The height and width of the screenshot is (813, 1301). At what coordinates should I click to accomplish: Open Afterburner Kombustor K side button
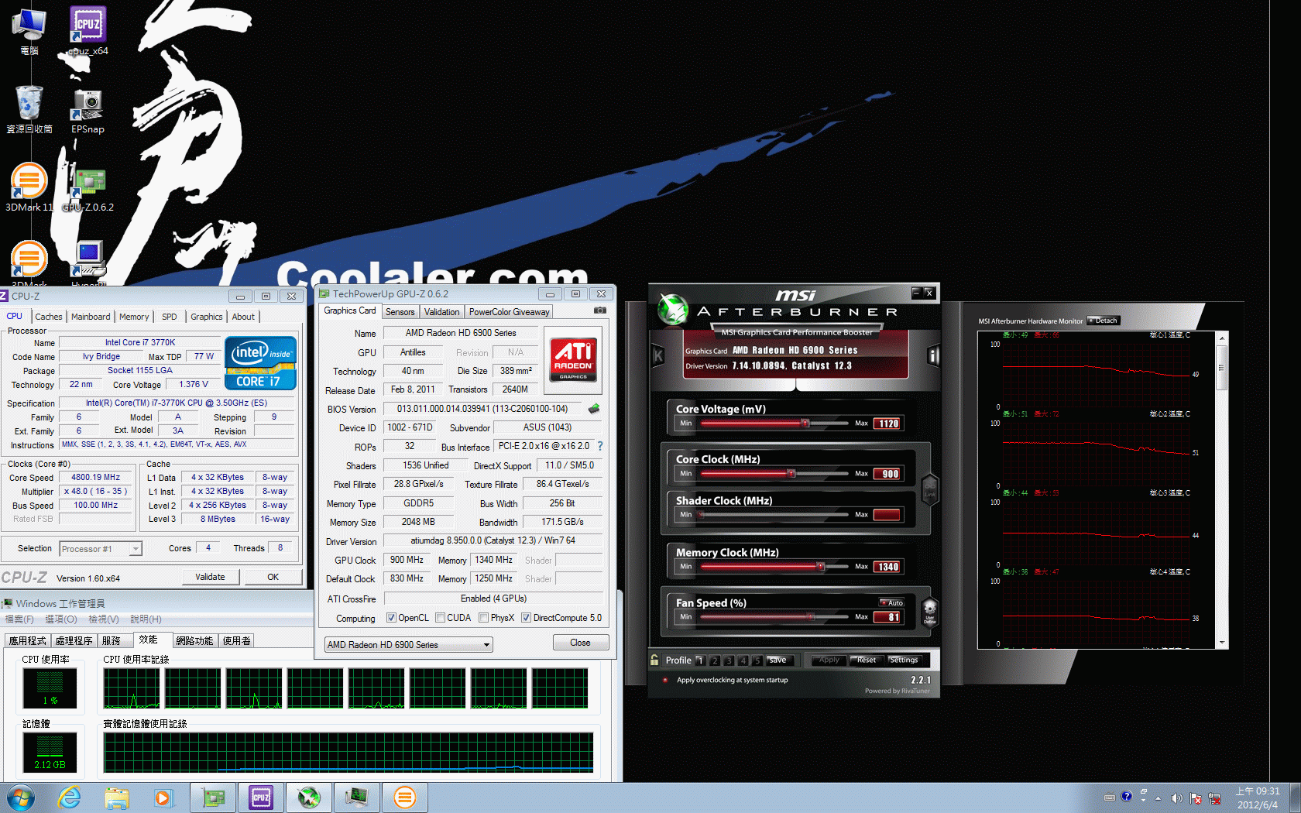[x=658, y=355]
